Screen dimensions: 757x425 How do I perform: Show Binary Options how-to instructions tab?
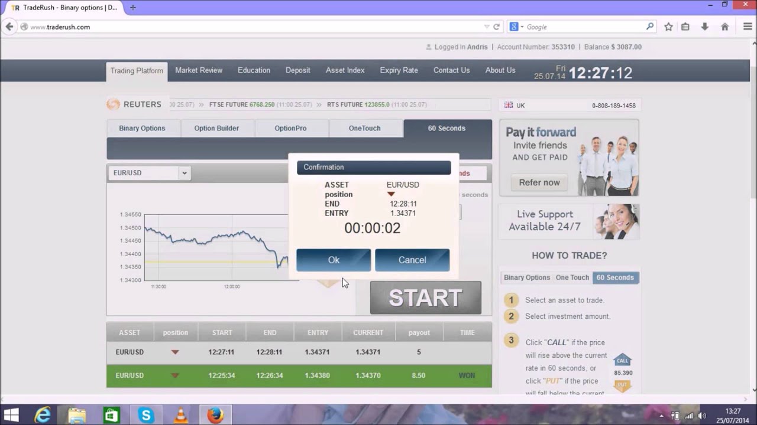click(x=527, y=277)
